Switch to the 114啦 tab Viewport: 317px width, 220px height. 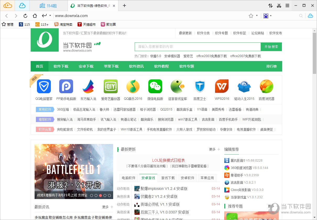pos(48,5)
